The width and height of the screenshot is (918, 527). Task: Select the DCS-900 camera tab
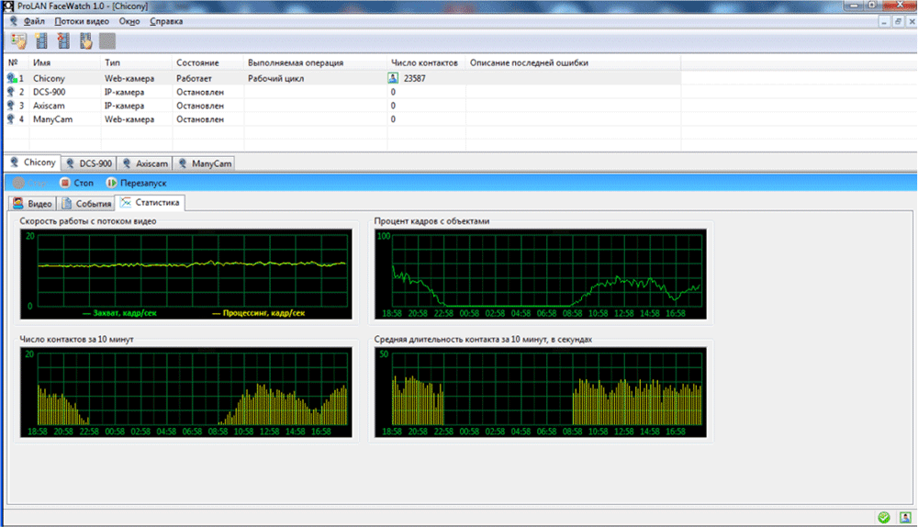(x=91, y=163)
